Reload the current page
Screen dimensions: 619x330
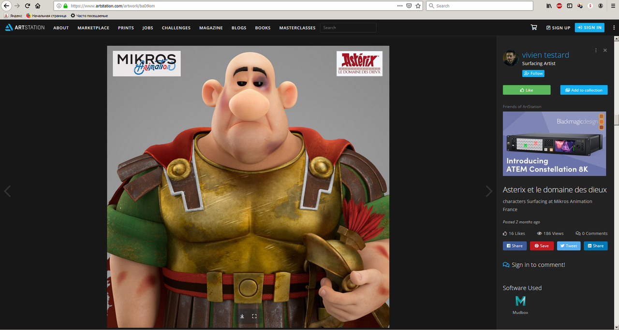(x=27, y=6)
